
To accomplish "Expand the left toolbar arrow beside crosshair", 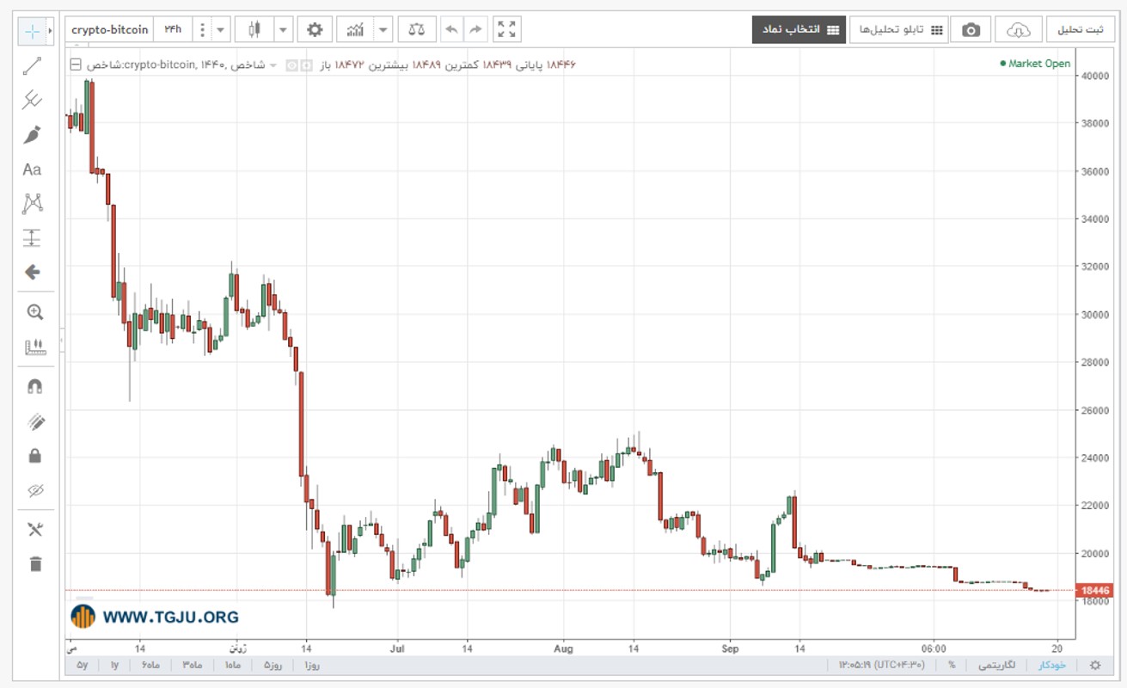I will pos(51,31).
